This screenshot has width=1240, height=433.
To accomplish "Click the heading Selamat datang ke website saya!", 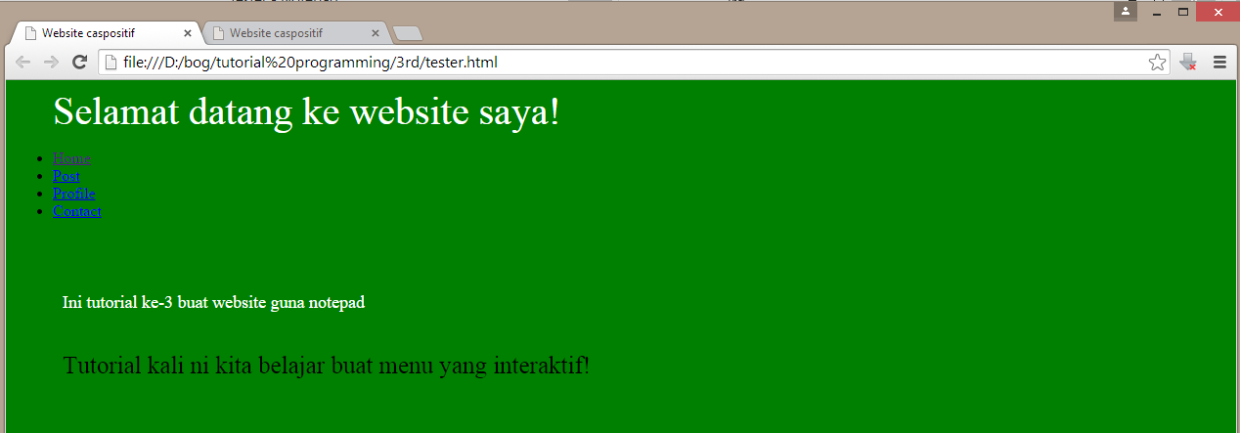I will pyautogui.click(x=307, y=111).
